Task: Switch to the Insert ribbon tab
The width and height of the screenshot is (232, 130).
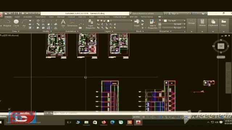Action: point(17,17)
